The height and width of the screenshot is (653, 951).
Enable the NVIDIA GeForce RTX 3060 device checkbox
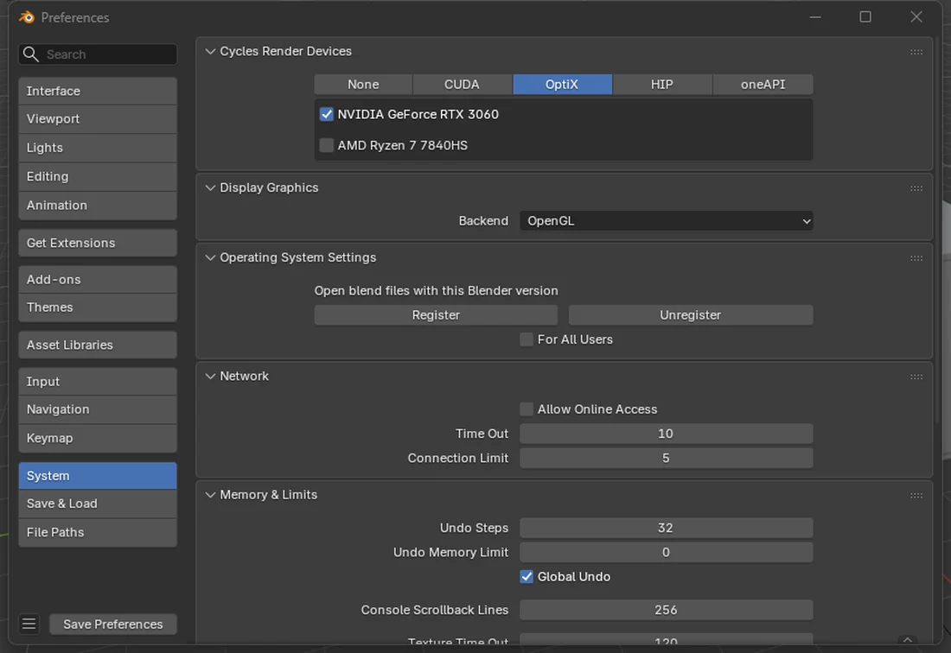tap(326, 114)
